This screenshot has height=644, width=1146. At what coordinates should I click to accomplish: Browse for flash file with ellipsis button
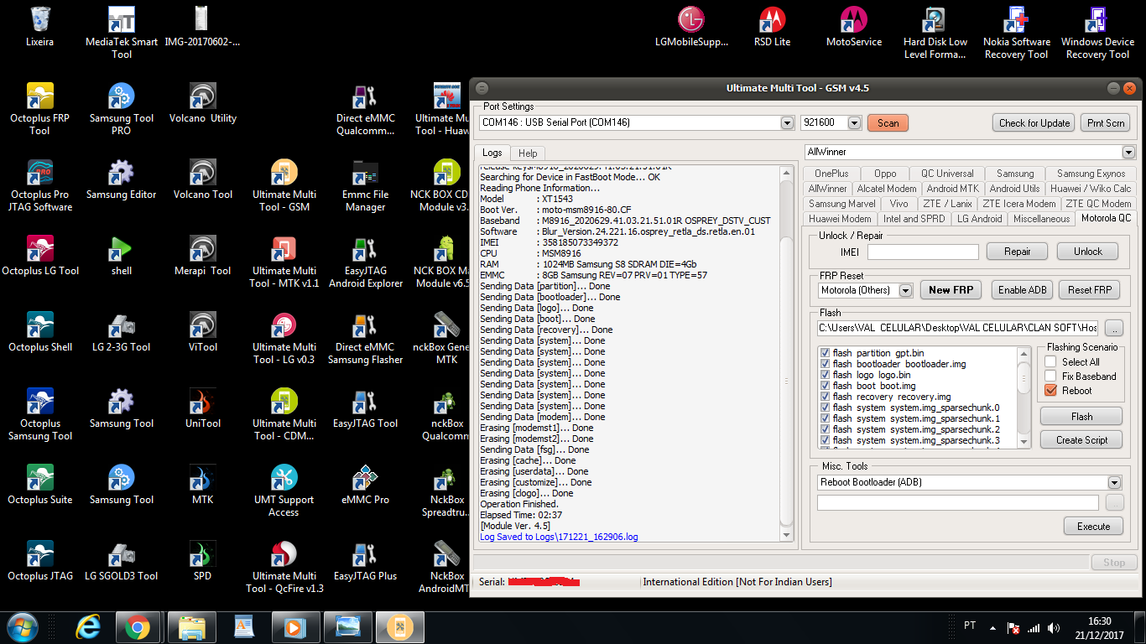[x=1113, y=327]
